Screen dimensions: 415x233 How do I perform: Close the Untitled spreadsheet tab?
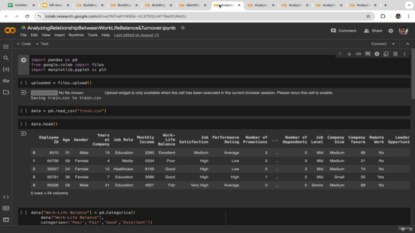coord(34,5)
